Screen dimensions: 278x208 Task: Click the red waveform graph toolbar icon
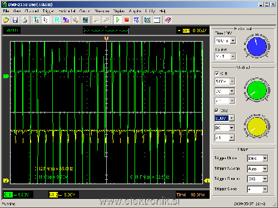pyautogui.click(x=85, y=20)
